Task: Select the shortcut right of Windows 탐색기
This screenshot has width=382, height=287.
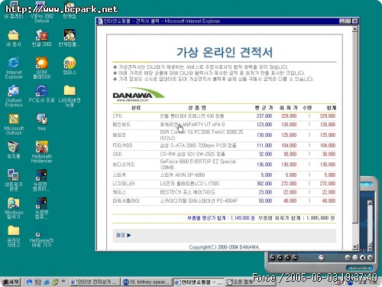Action: coord(42,208)
